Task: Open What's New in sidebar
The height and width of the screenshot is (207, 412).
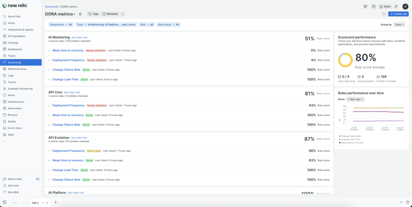Action: tap(21, 179)
